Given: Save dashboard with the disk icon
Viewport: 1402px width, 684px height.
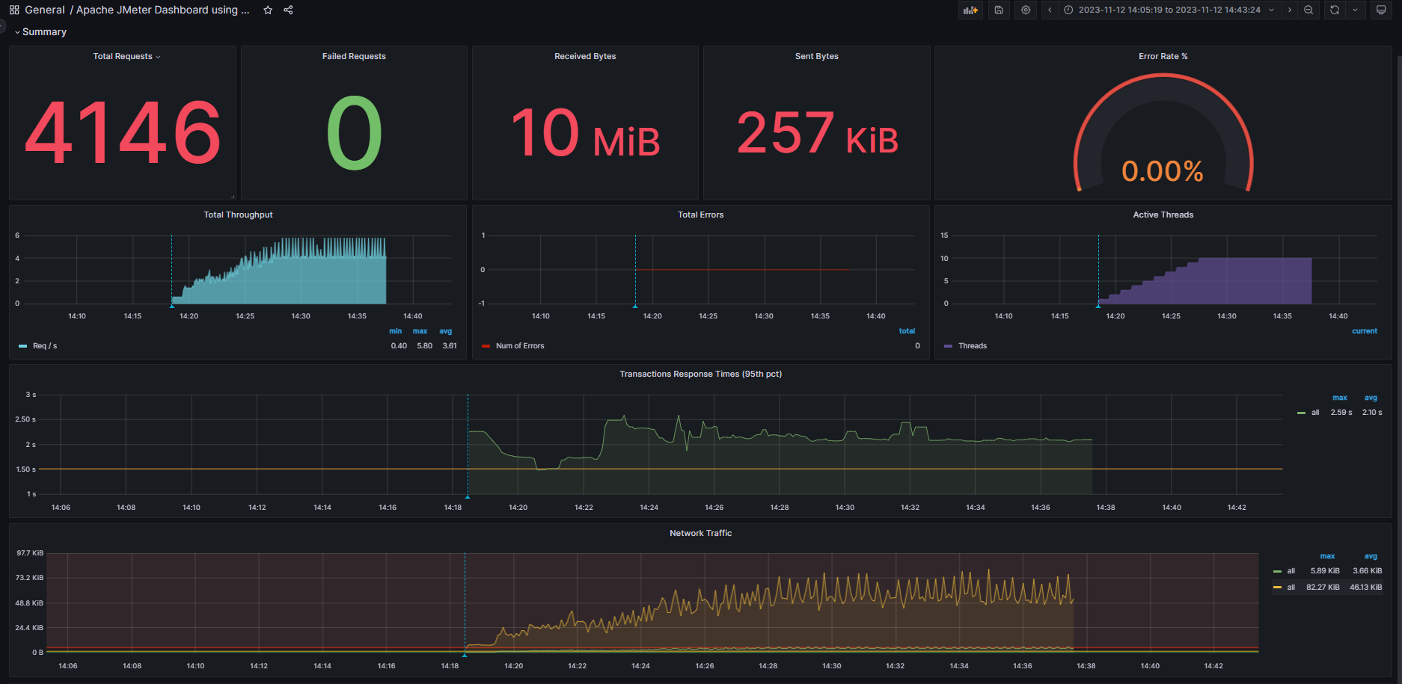Looking at the screenshot, I should pos(999,10).
